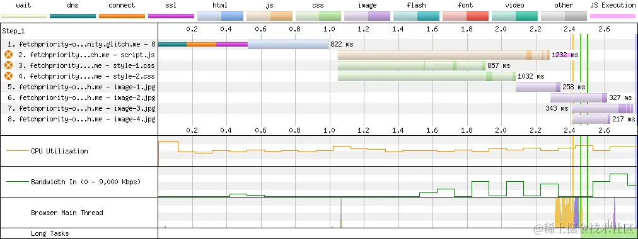The height and width of the screenshot is (239, 638).
Task: Click the dns legend color bar
Action: click(73, 16)
